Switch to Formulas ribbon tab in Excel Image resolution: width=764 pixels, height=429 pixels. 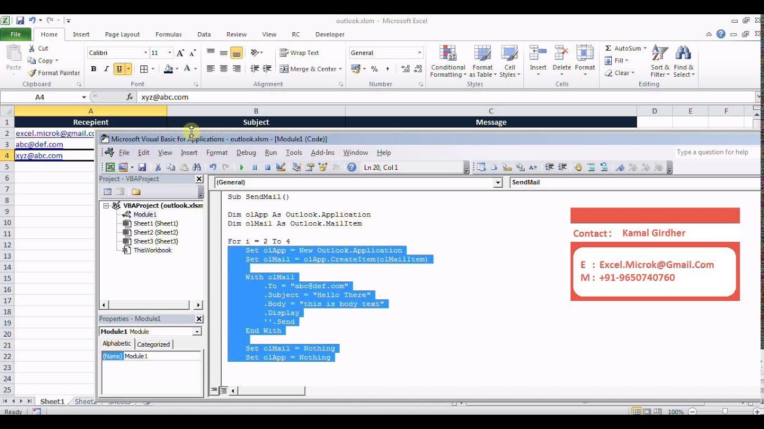point(168,35)
